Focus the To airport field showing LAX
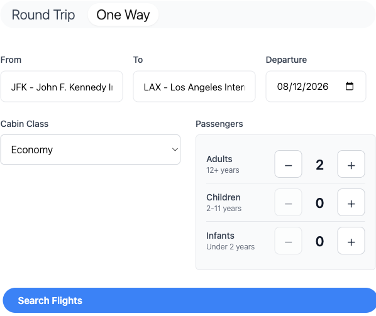Viewport: 376px width, 316px height. (x=194, y=87)
